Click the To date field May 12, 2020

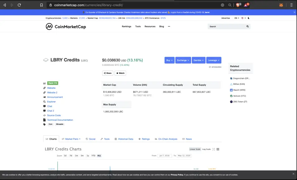pos(184,155)
